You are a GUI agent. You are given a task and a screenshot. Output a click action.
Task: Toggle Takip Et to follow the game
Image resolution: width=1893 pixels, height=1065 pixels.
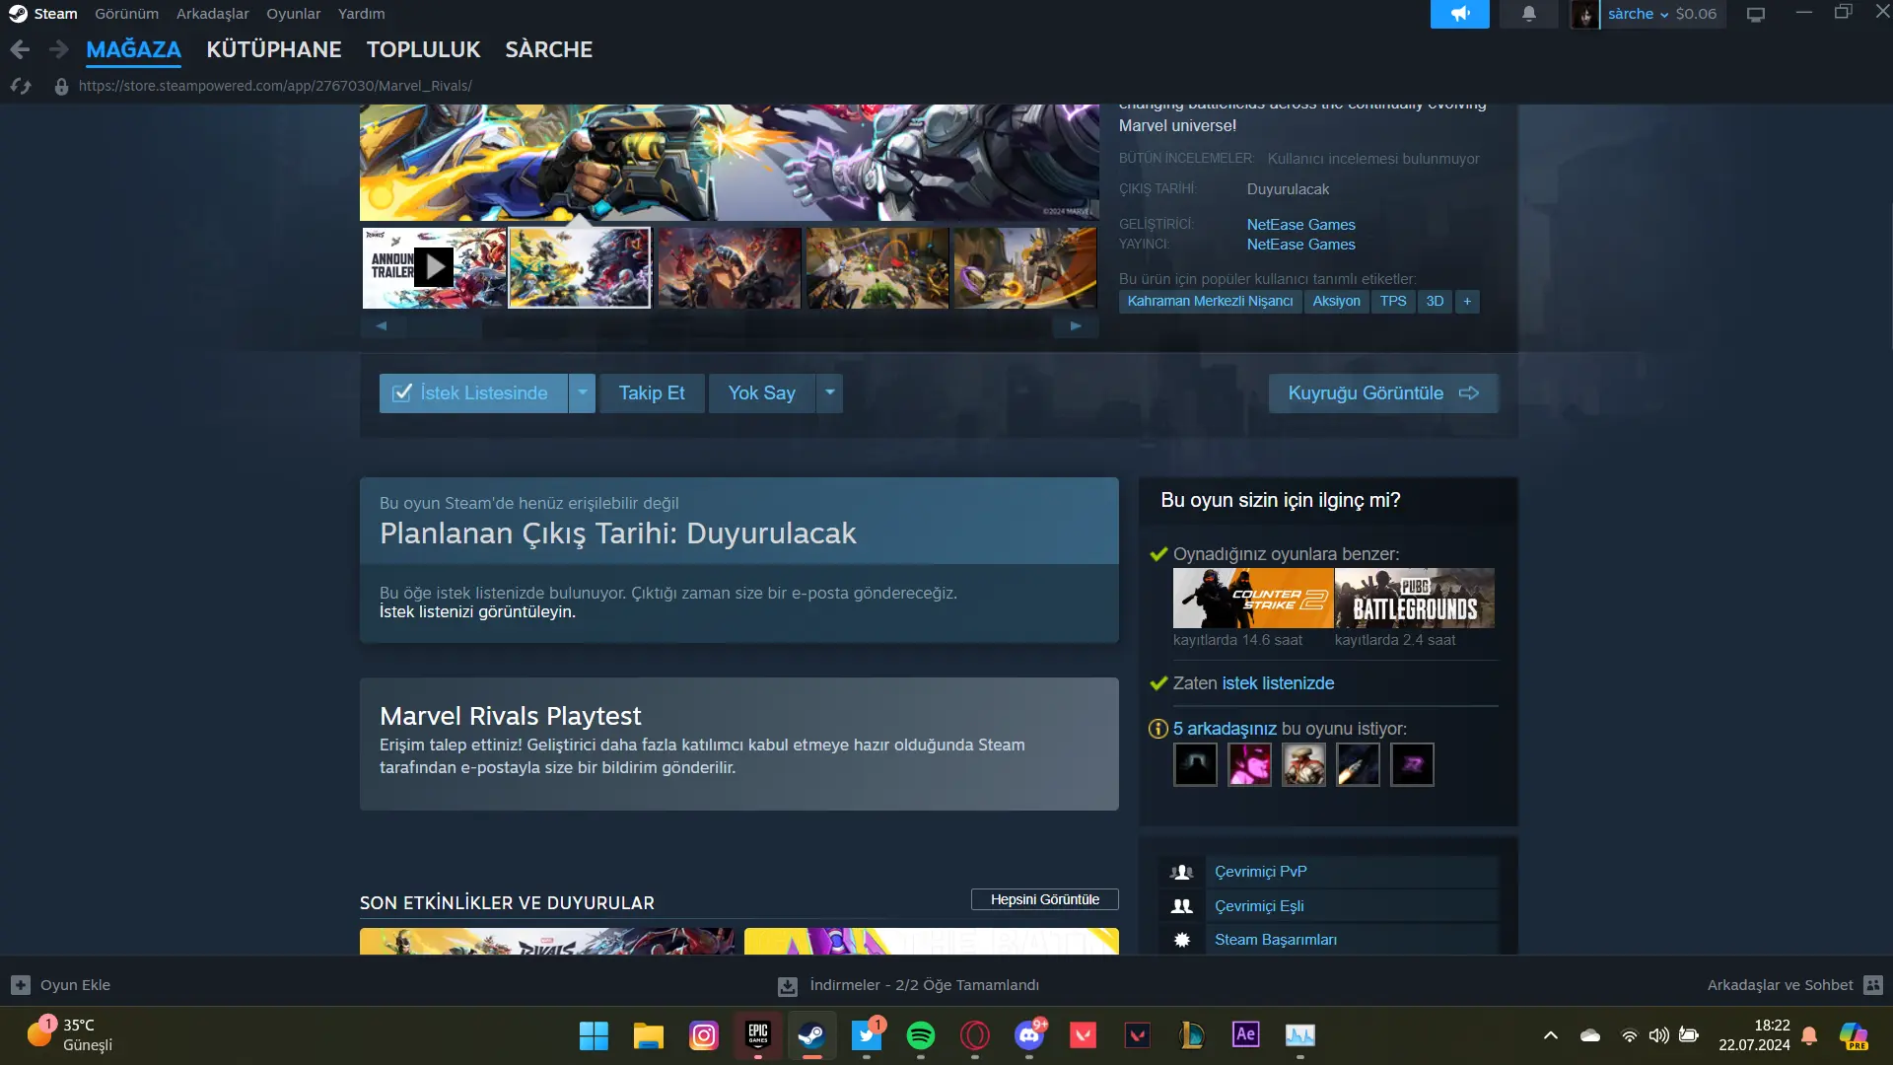[652, 393]
